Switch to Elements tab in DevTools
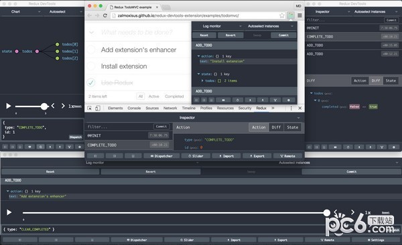This screenshot has height=245, width=402. 115,108
